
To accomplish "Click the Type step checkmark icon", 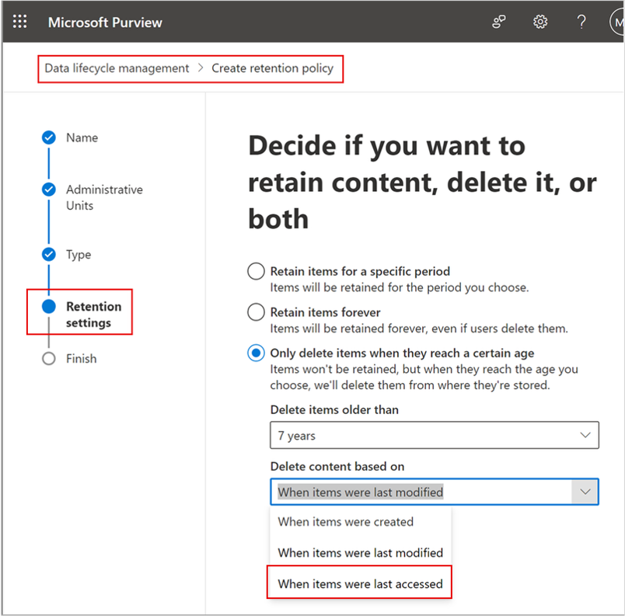I will pos(49,255).
